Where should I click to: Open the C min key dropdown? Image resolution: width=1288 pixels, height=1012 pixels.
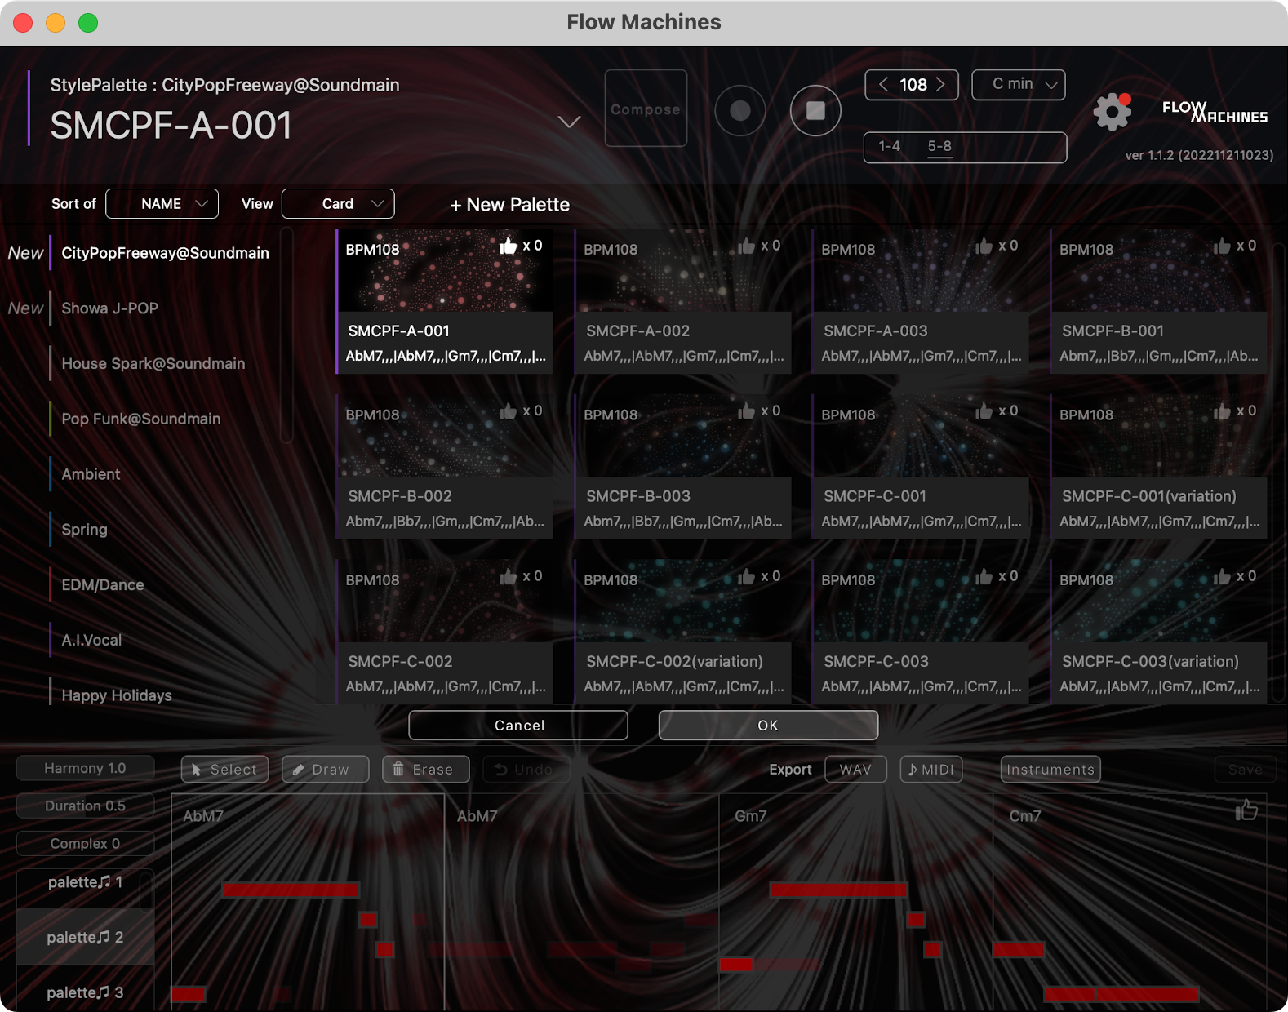point(1019,84)
